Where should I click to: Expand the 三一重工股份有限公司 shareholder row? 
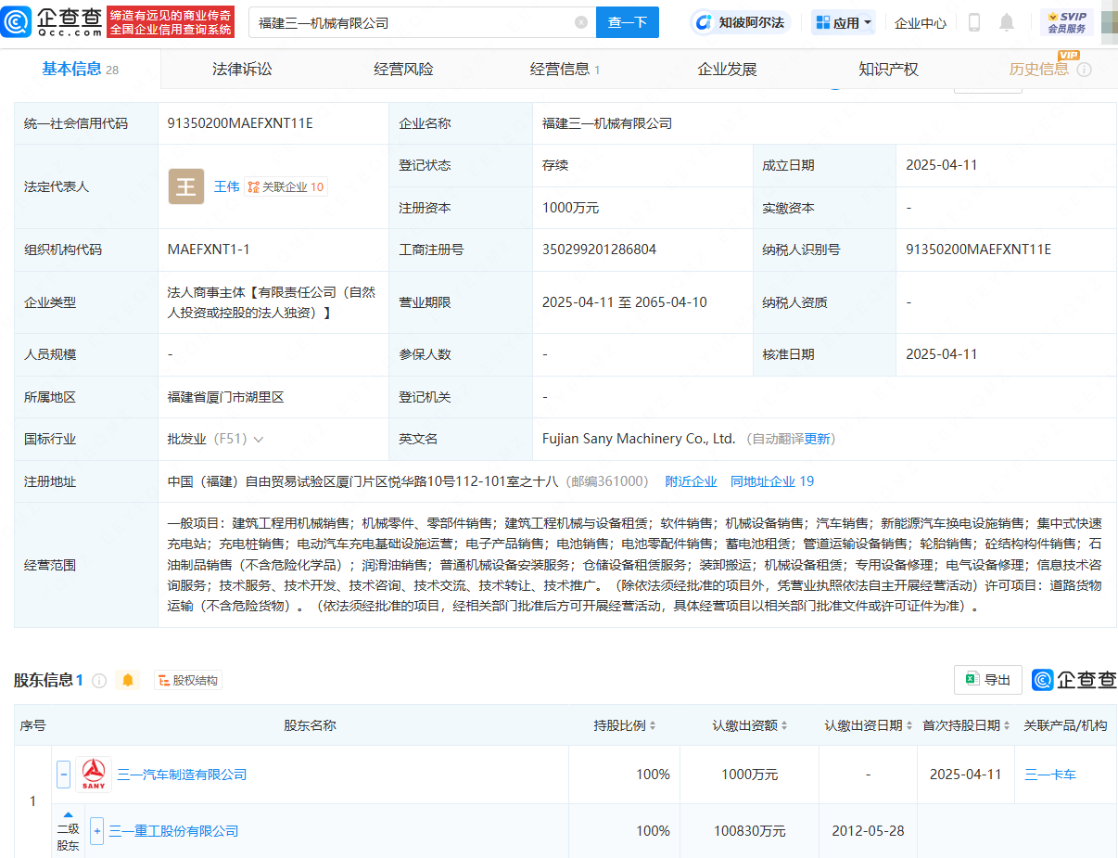click(96, 830)
